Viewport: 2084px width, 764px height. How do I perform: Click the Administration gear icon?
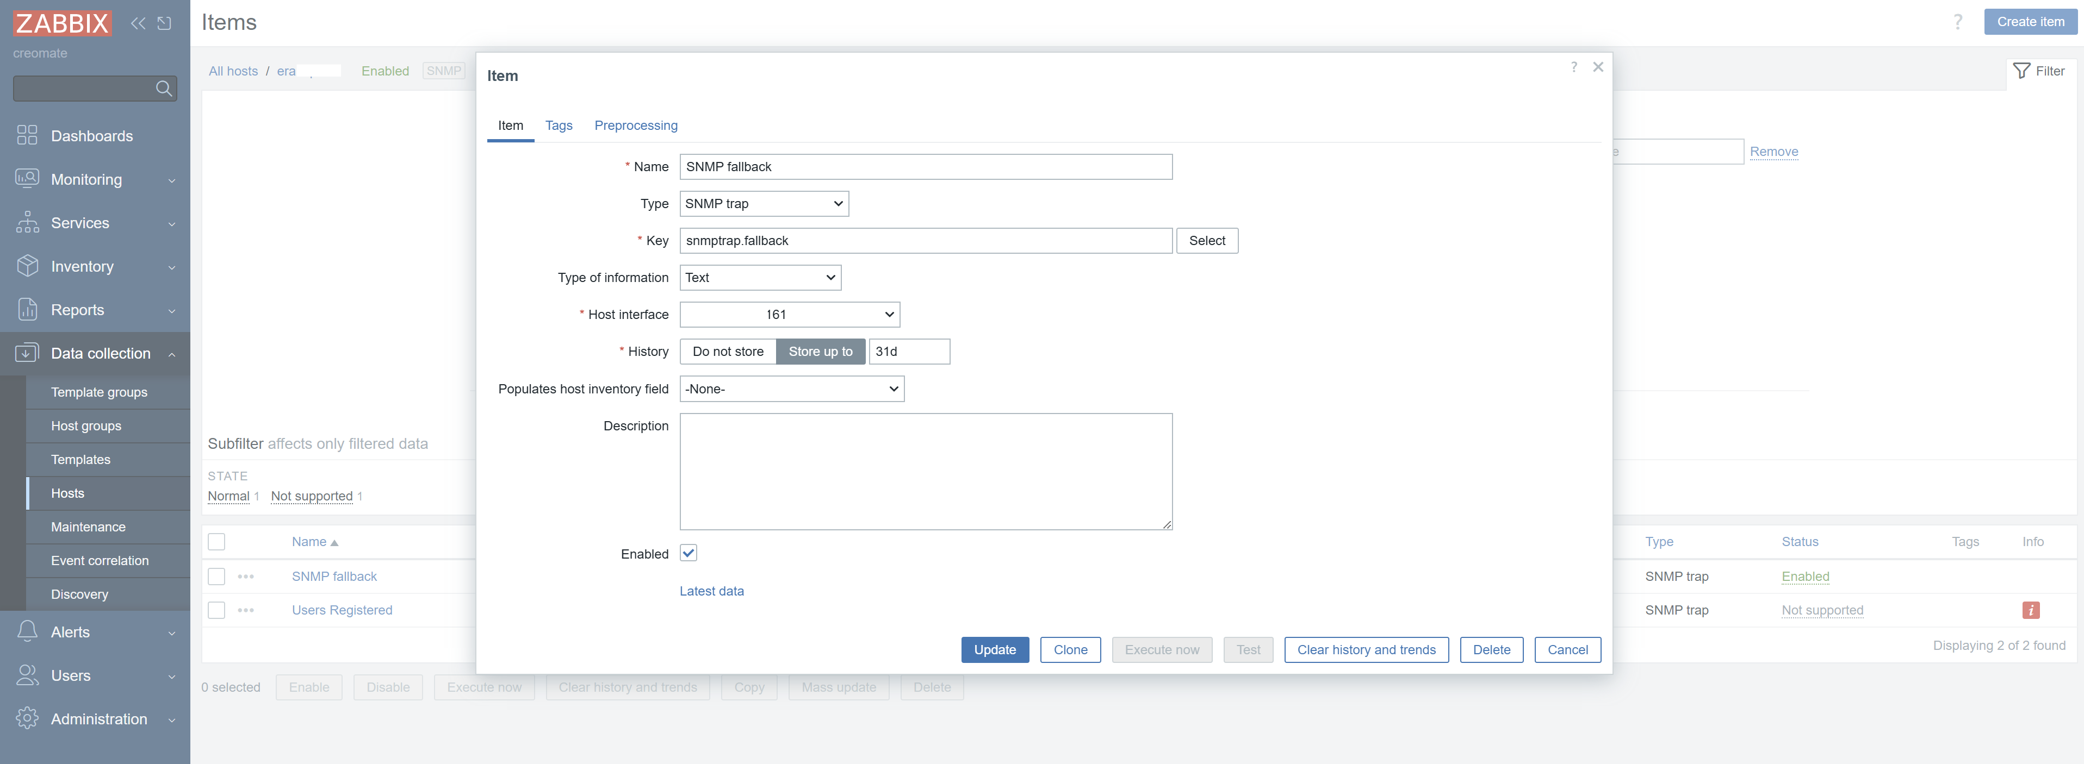click(27, 718)
